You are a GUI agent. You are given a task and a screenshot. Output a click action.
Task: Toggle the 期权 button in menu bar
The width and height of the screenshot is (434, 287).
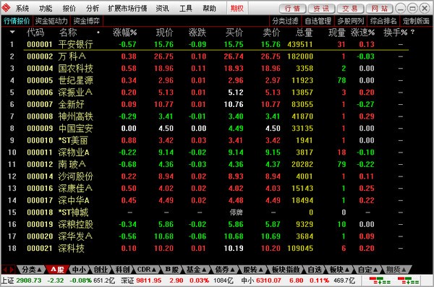pyautogui.click(x=237, y=8)
